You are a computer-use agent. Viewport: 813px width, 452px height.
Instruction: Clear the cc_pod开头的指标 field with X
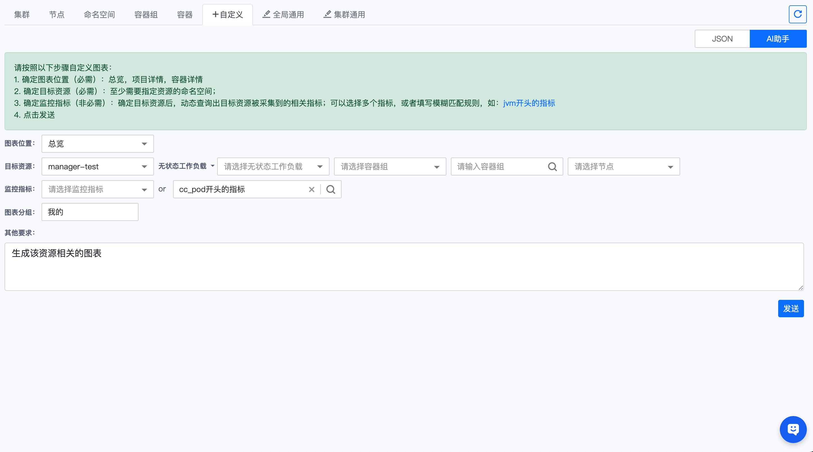pyautogui.click(x=312, y=189)
